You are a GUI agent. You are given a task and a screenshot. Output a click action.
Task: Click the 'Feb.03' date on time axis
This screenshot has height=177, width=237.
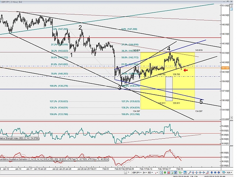106,169
